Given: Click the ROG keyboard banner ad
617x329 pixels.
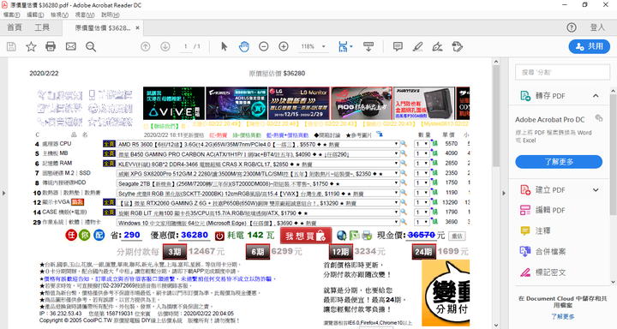Looking at the screenshot, I should 362,103.
